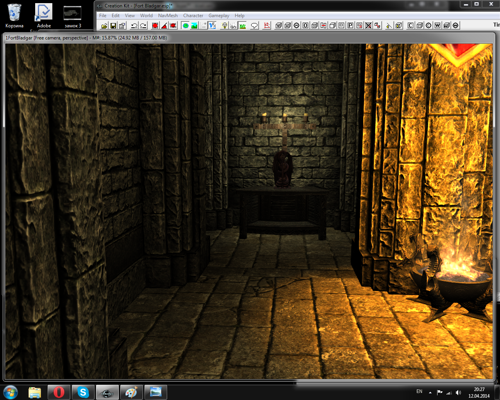
Task: Undo the last action
Action: tap(134, 25)
